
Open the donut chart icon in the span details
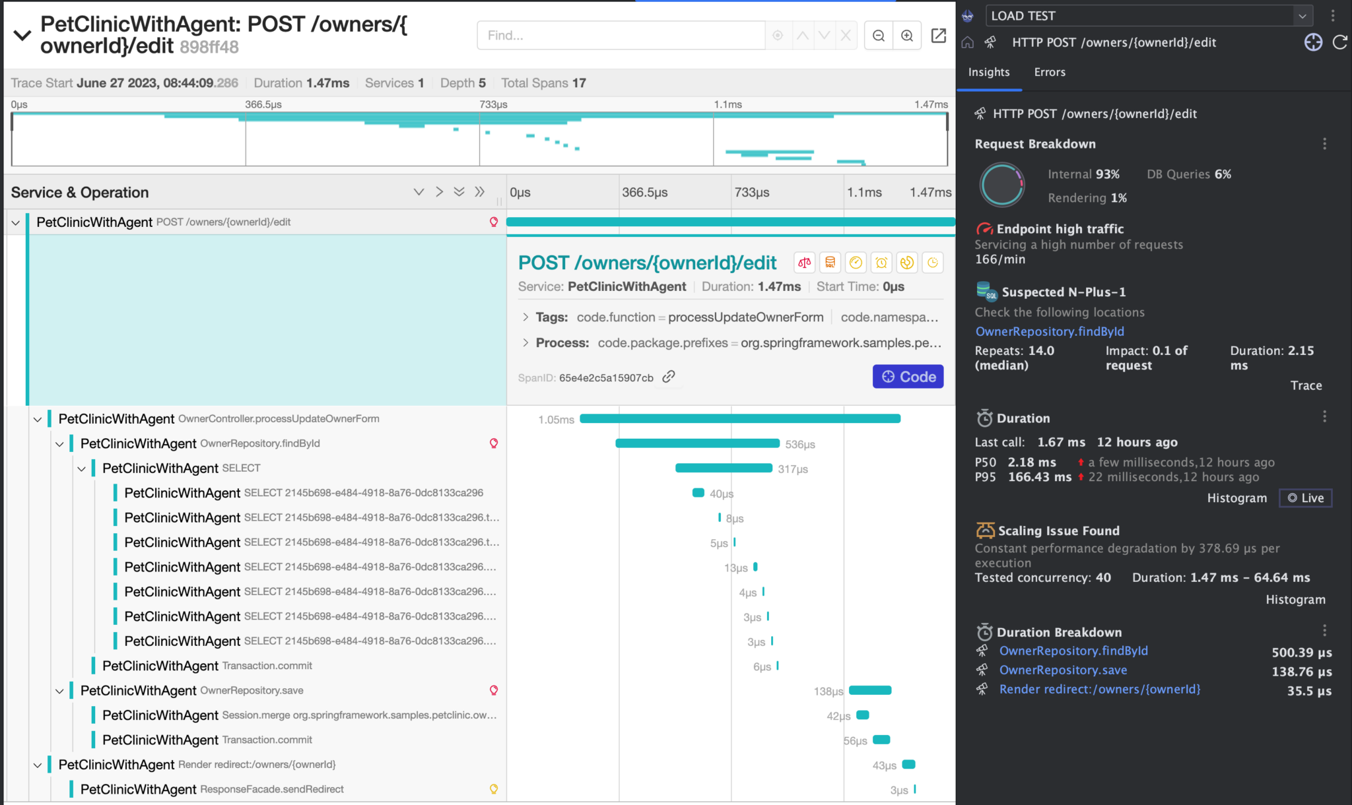(907, 262)
